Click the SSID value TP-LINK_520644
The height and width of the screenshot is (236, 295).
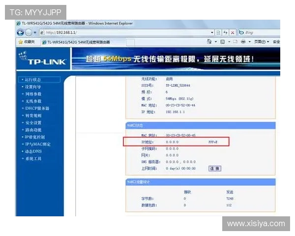pos(178,86)
